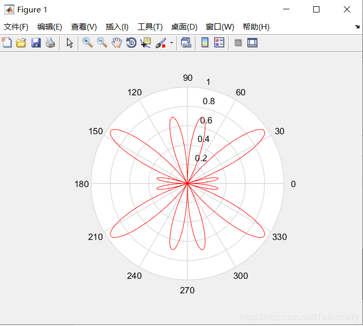The image size is (363, 326).
Task: Click the MATLAB logo in title bar
Action: pyautogui.click(x=9, y=10)
